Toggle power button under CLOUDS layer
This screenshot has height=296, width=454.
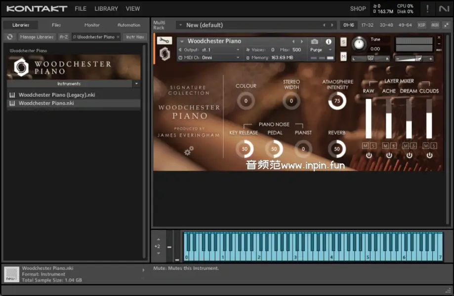point(429,155)
